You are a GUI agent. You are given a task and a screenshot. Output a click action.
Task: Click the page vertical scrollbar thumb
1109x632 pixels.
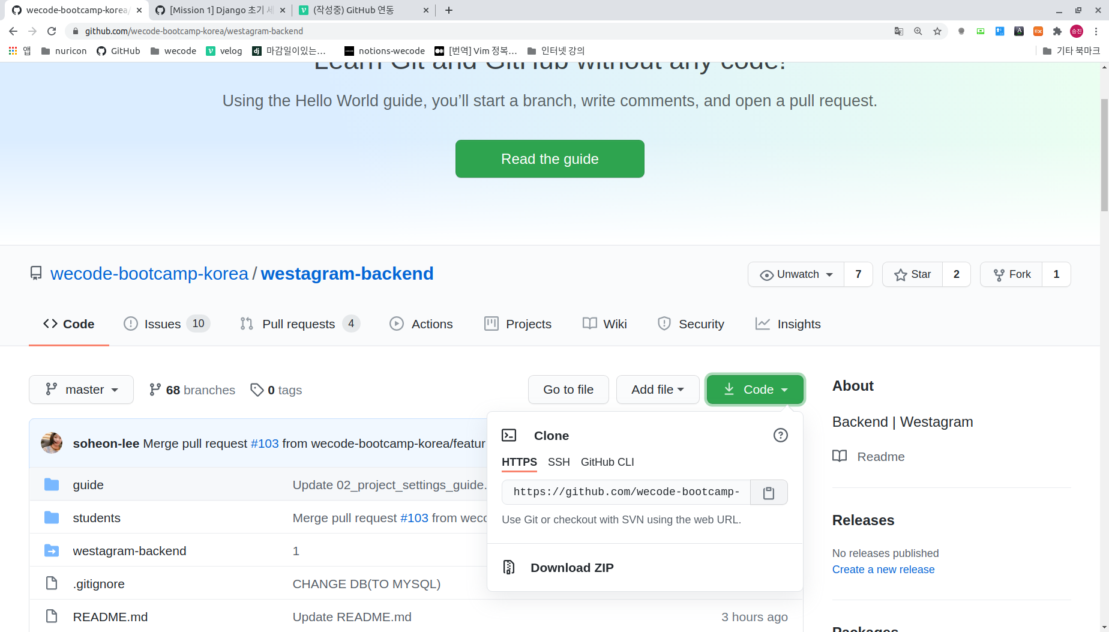pos(1104,155)
